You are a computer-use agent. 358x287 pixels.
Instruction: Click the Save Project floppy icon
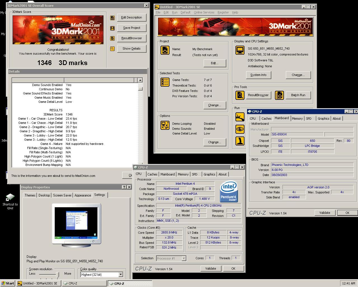point(112,28)
